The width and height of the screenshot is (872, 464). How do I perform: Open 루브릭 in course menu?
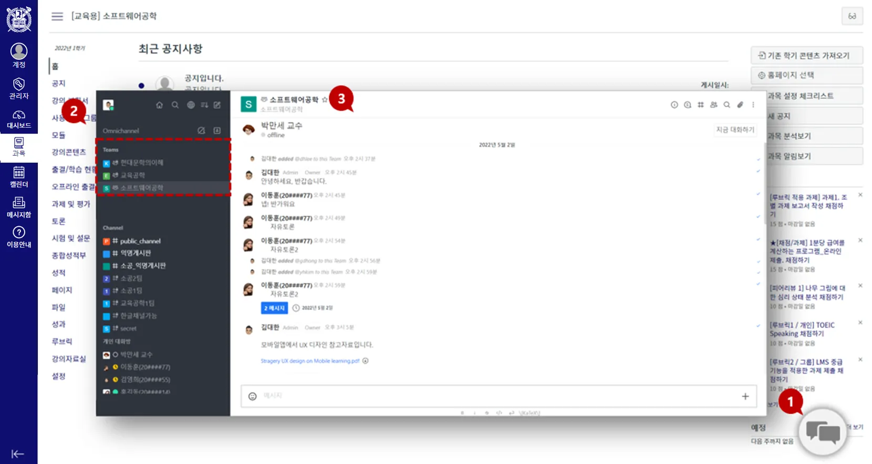point(62,342)
